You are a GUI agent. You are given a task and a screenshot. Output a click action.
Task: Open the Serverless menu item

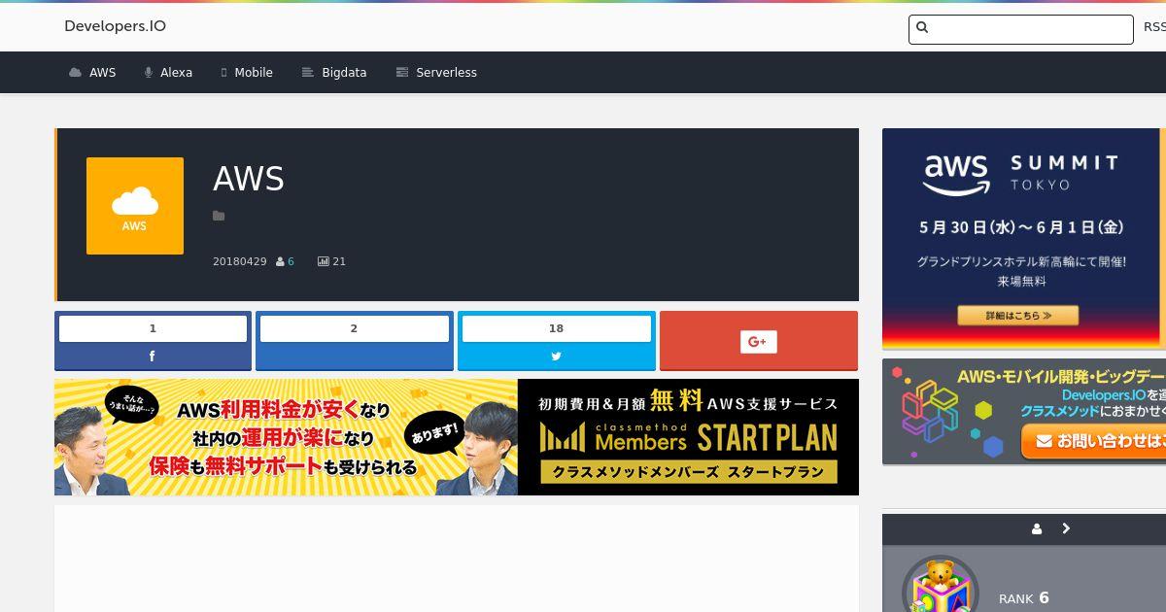coord(436,73)
